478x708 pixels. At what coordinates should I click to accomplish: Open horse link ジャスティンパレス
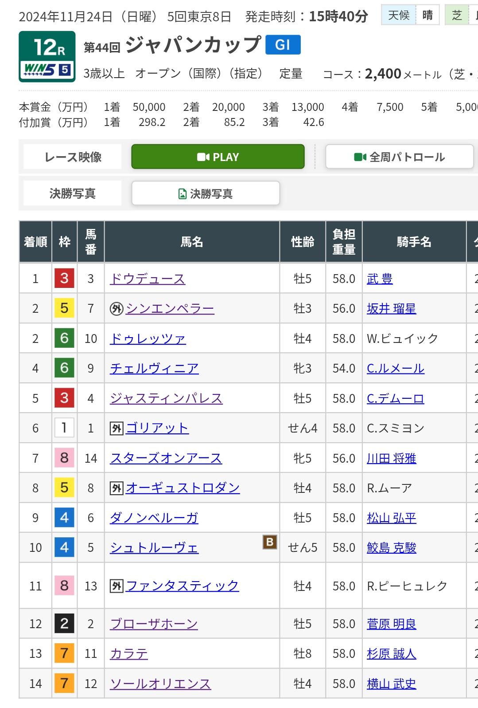coord(166,398)
